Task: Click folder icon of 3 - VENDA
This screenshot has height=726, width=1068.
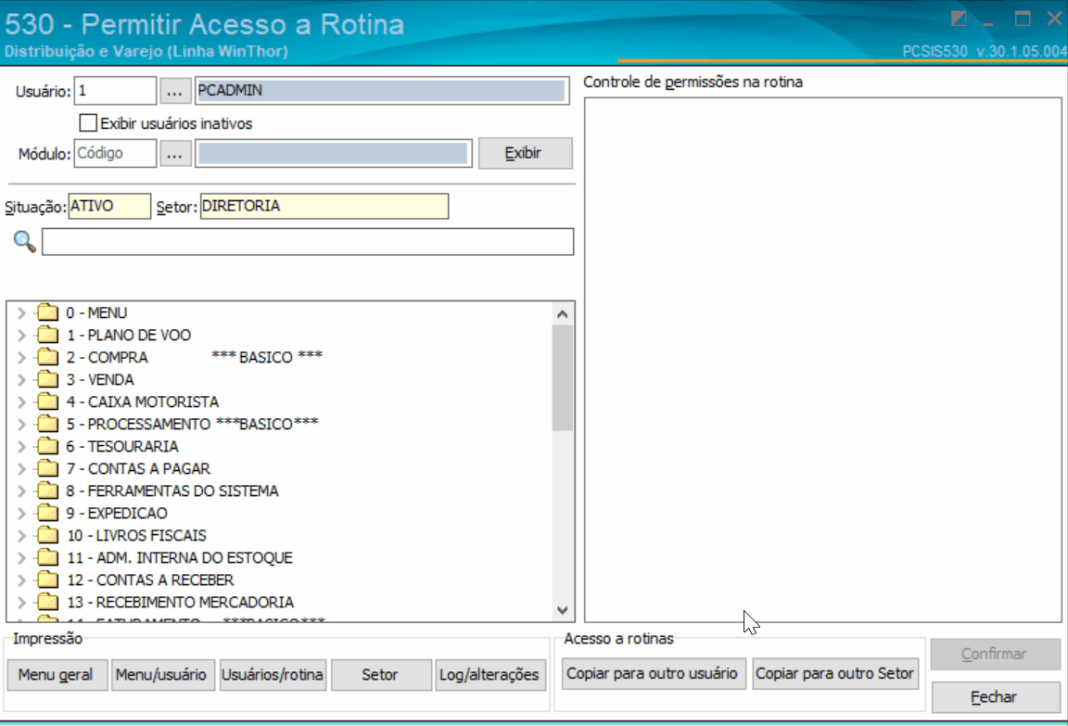Action: point(47,379)
